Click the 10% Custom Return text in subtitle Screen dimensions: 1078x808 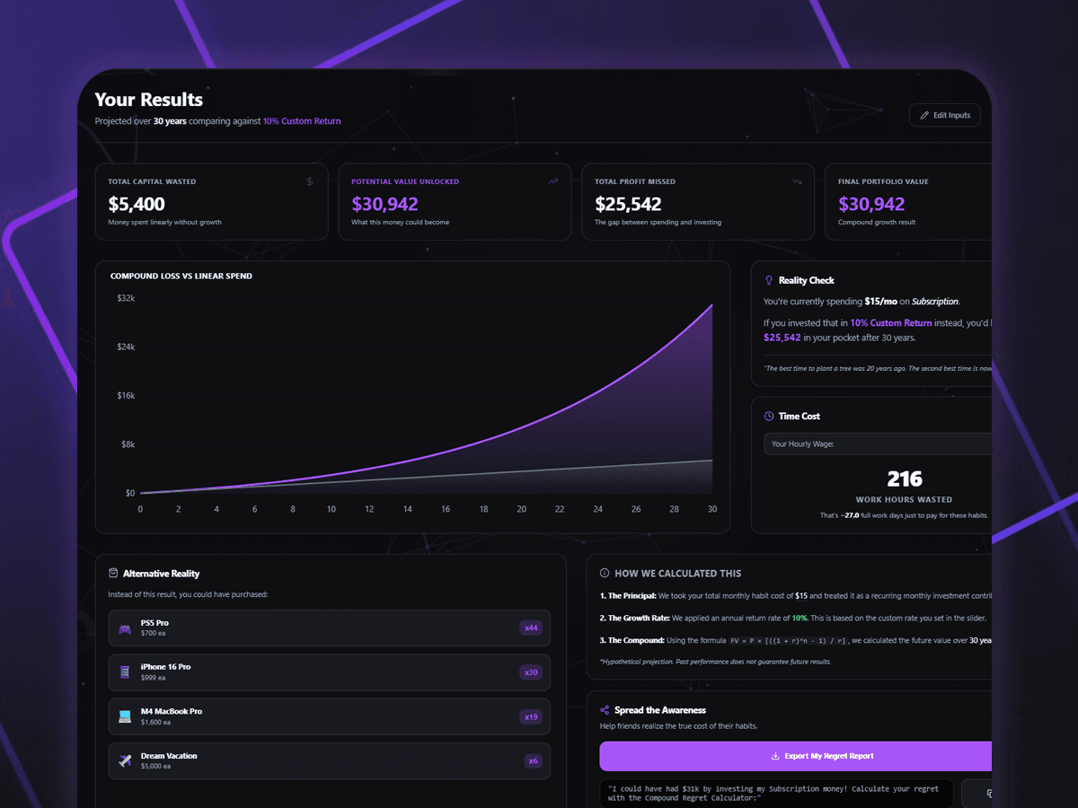coord(302,121)
